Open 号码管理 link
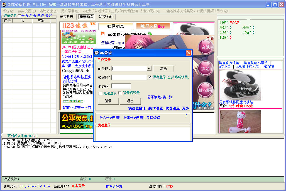 pyautogui.click(x=153, y=118)
